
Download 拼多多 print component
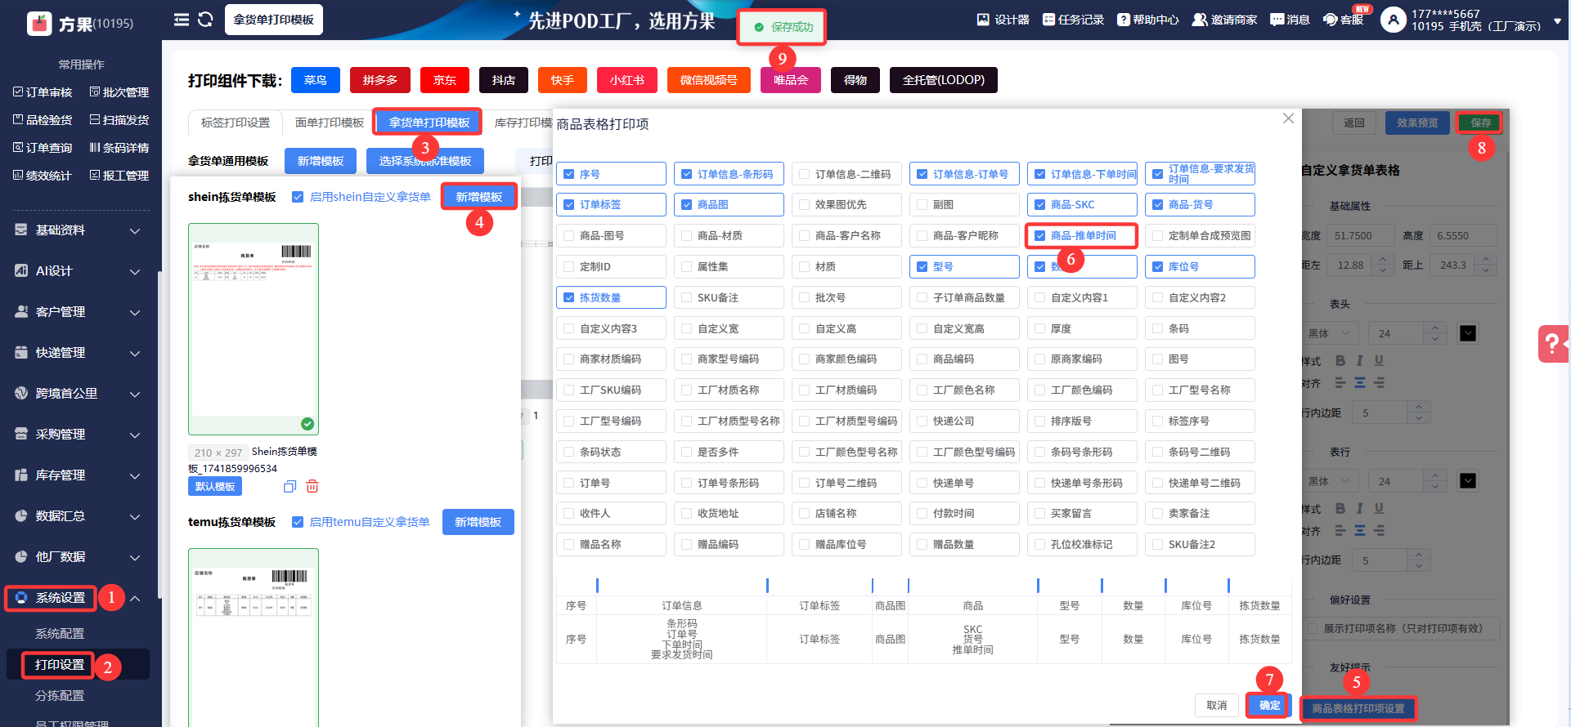[380, 80]
